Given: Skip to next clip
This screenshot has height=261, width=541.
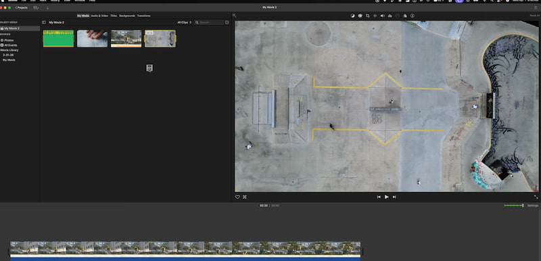Looking at the screenshot, I should coord(394,197).
